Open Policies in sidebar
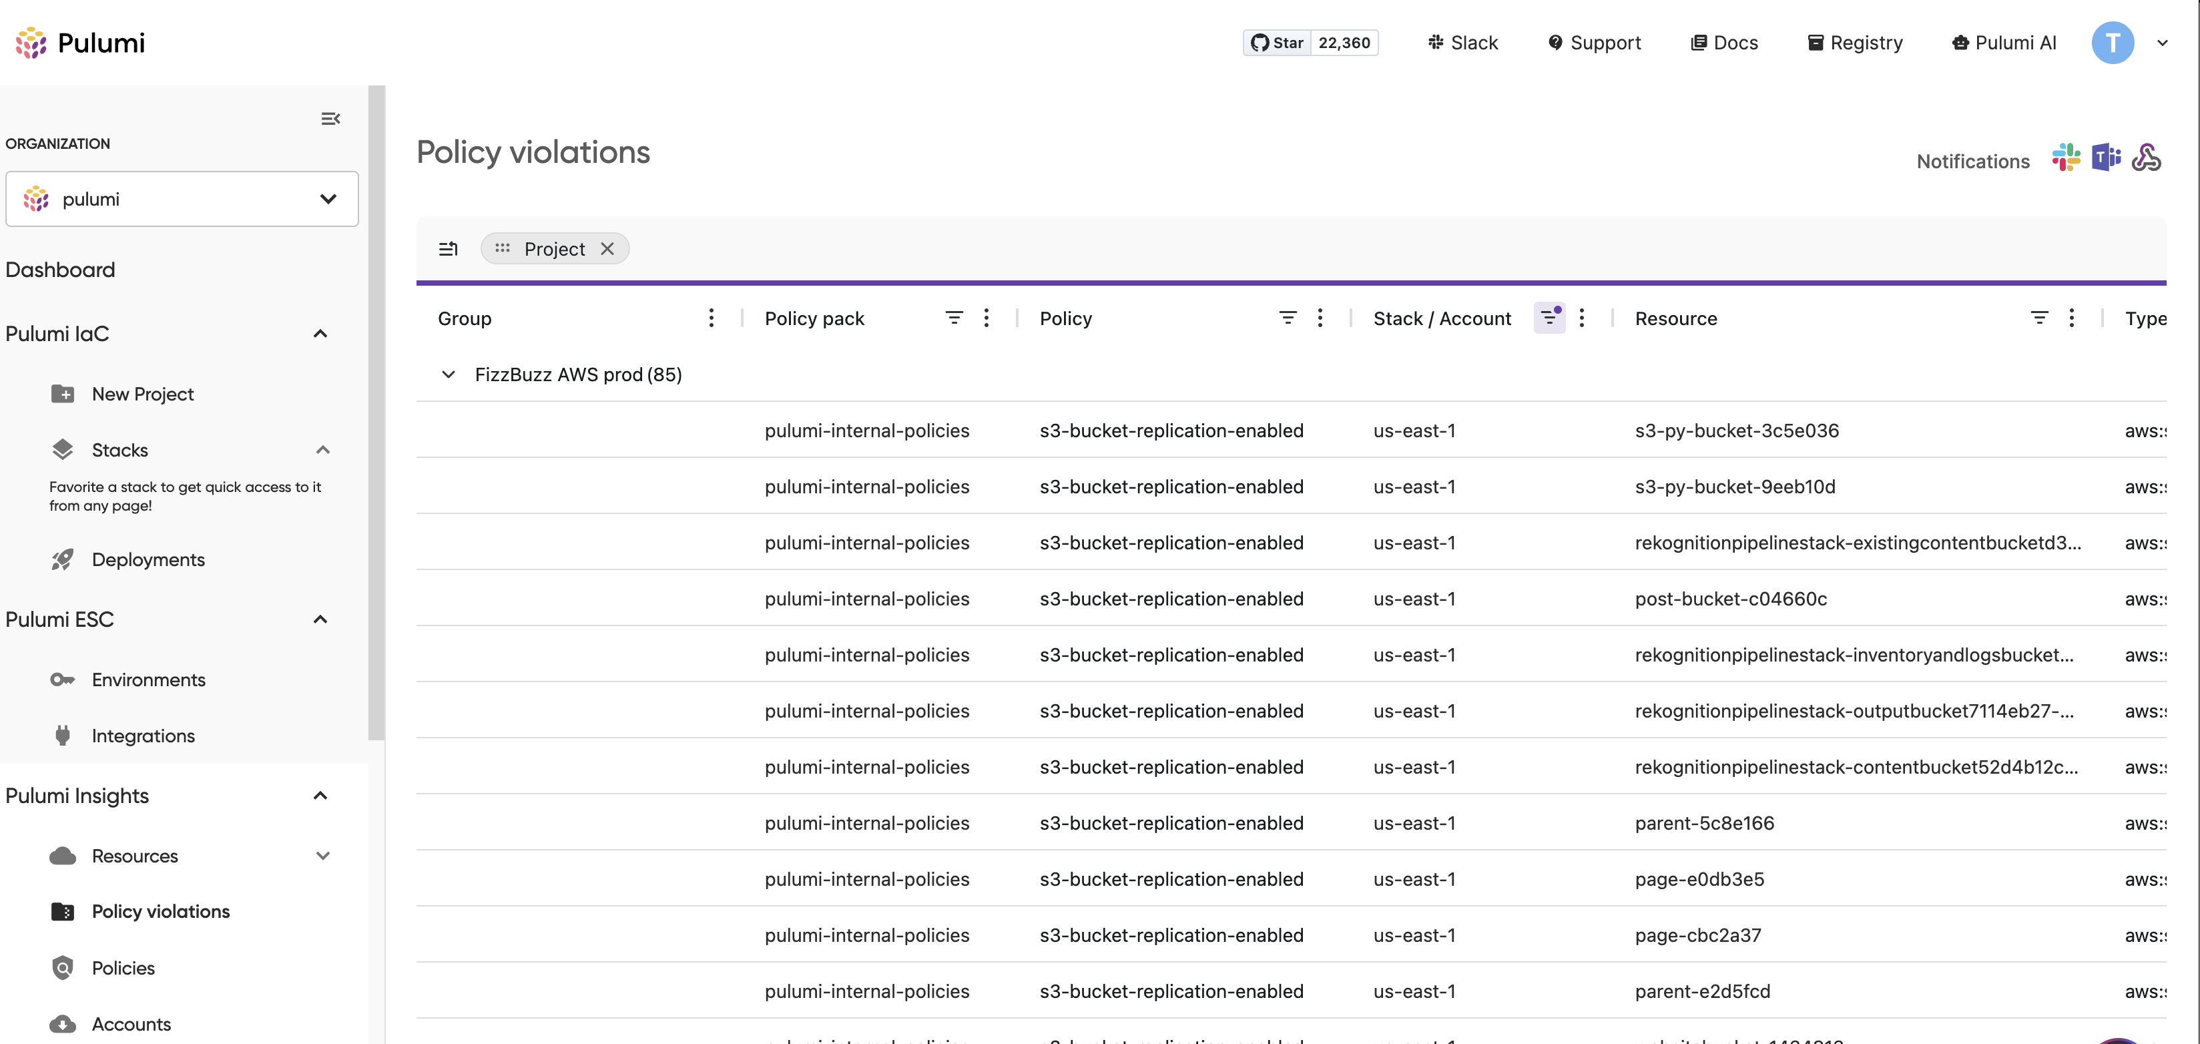Screen dimensions: 2200x1044 point(123,968)
